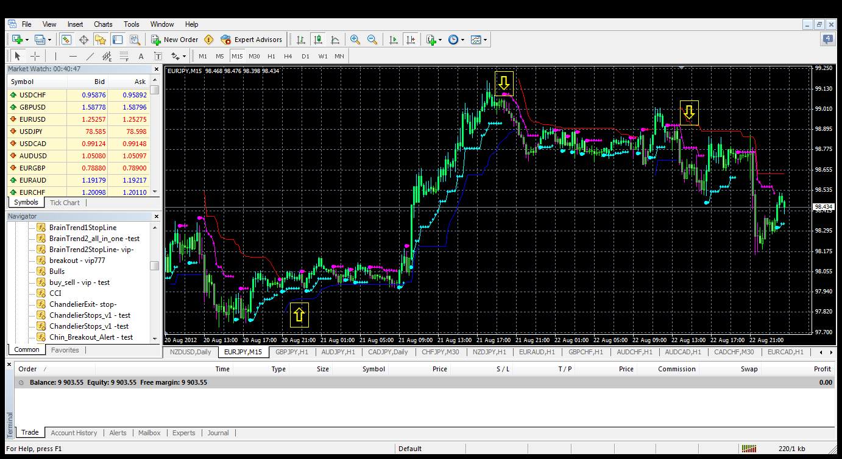The width and height of the screenshot is (842, 459).
Task: Open the Charts menu
Action: tap(103, 24)
